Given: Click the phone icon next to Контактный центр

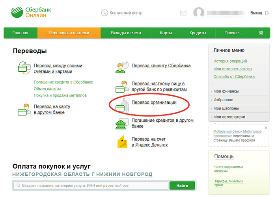Looking at the screenshot, I should [x=104, y=13].
